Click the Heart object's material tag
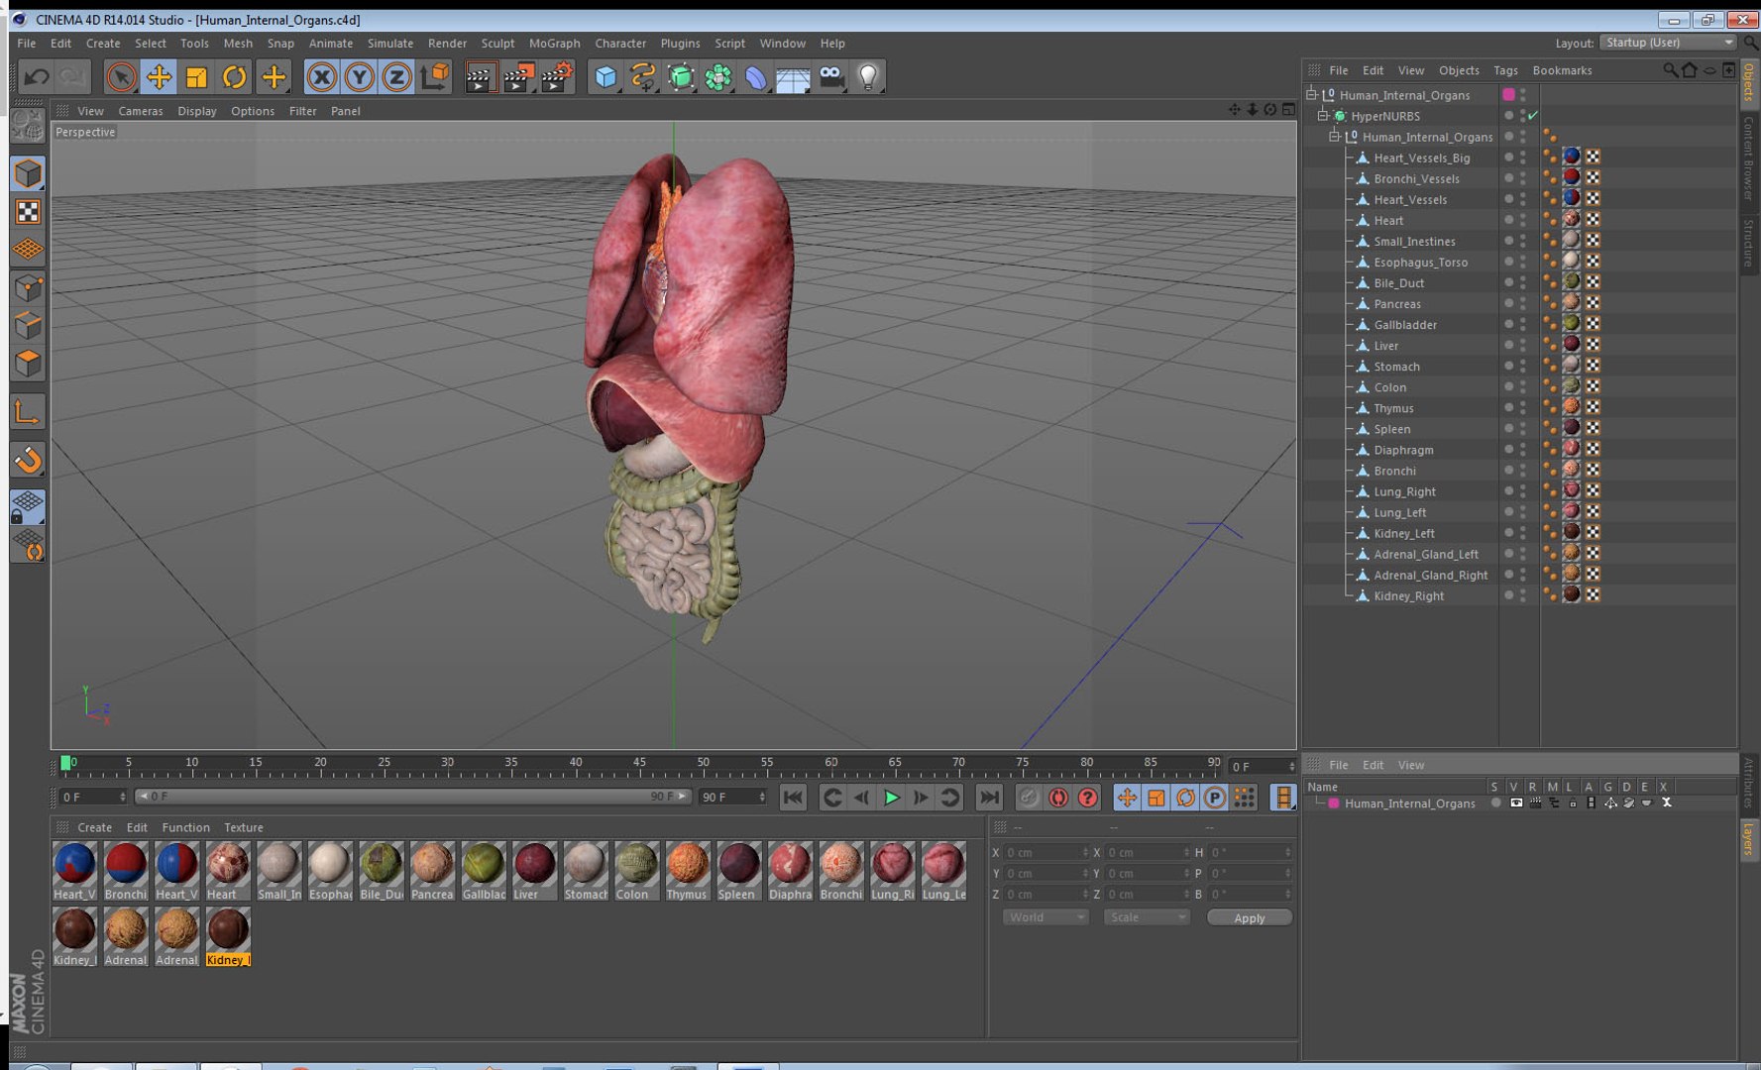The height and width of the screenshot is (1070, 1761). click(1572, 219)
